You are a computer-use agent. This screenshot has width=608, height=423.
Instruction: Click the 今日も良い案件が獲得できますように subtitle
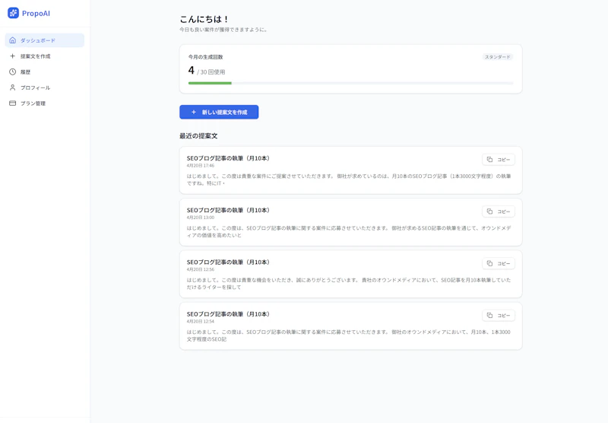point(223,30)
